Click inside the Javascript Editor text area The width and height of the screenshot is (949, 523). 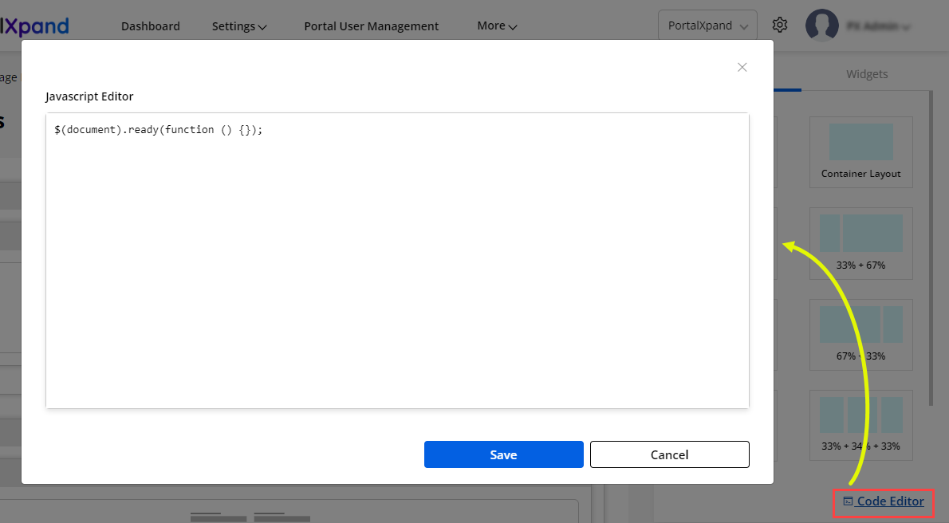click(x=397, y=263)
